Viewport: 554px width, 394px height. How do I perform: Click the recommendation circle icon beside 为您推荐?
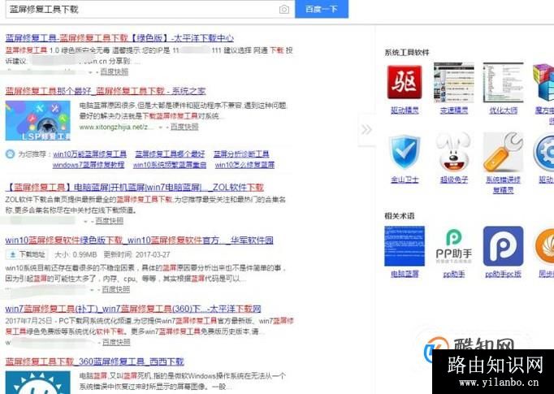(11, 154)
